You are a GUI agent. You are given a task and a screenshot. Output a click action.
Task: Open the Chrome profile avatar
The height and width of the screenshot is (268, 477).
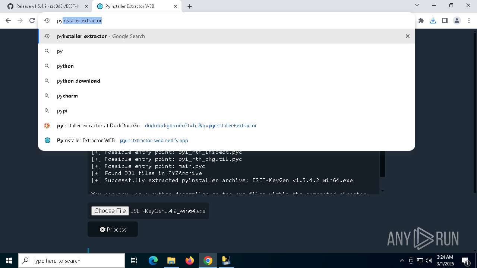pyautogui.click(x=457, y=20)
